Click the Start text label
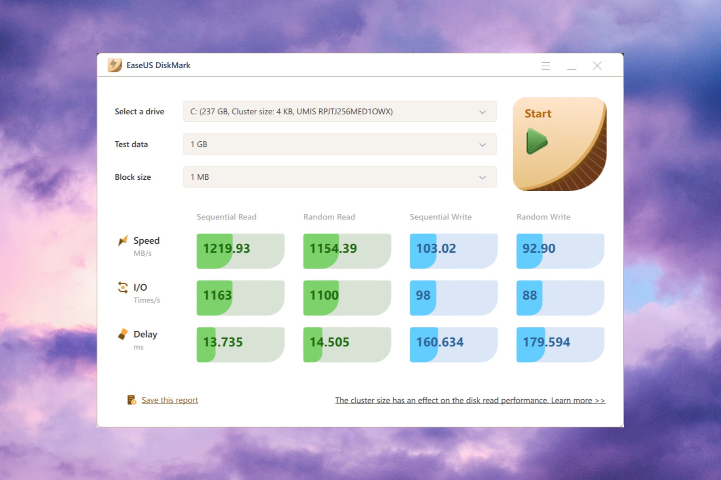This screenshot has height=480, width=721. tap(538, 114)
